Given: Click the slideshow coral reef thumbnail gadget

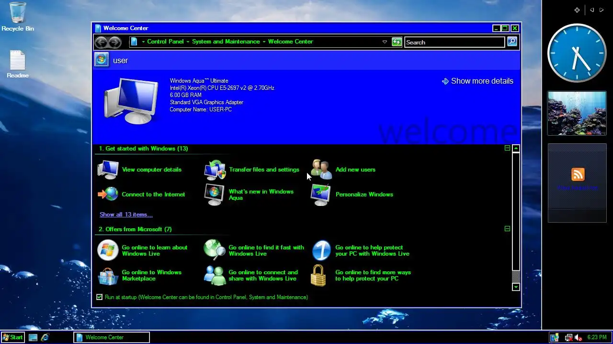Looking at the screenshot, I should click(x=577, y=113).
